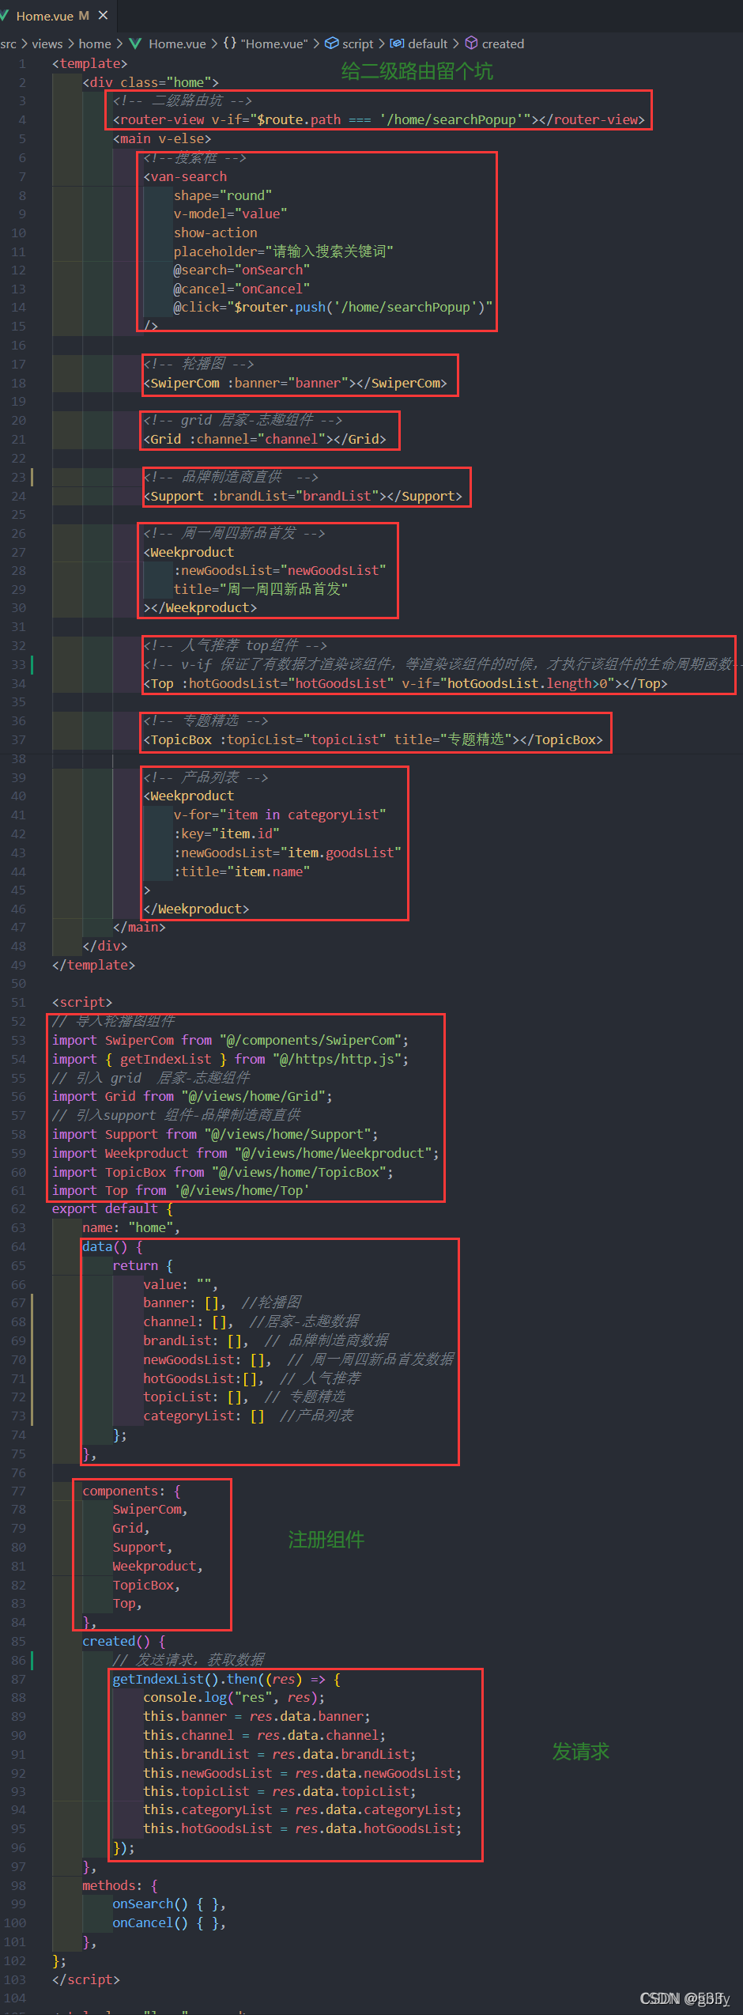Click the import SwiperCom statement
Image resolution: width=743 pixels, height=2015 pixels.
[230, 1040]
